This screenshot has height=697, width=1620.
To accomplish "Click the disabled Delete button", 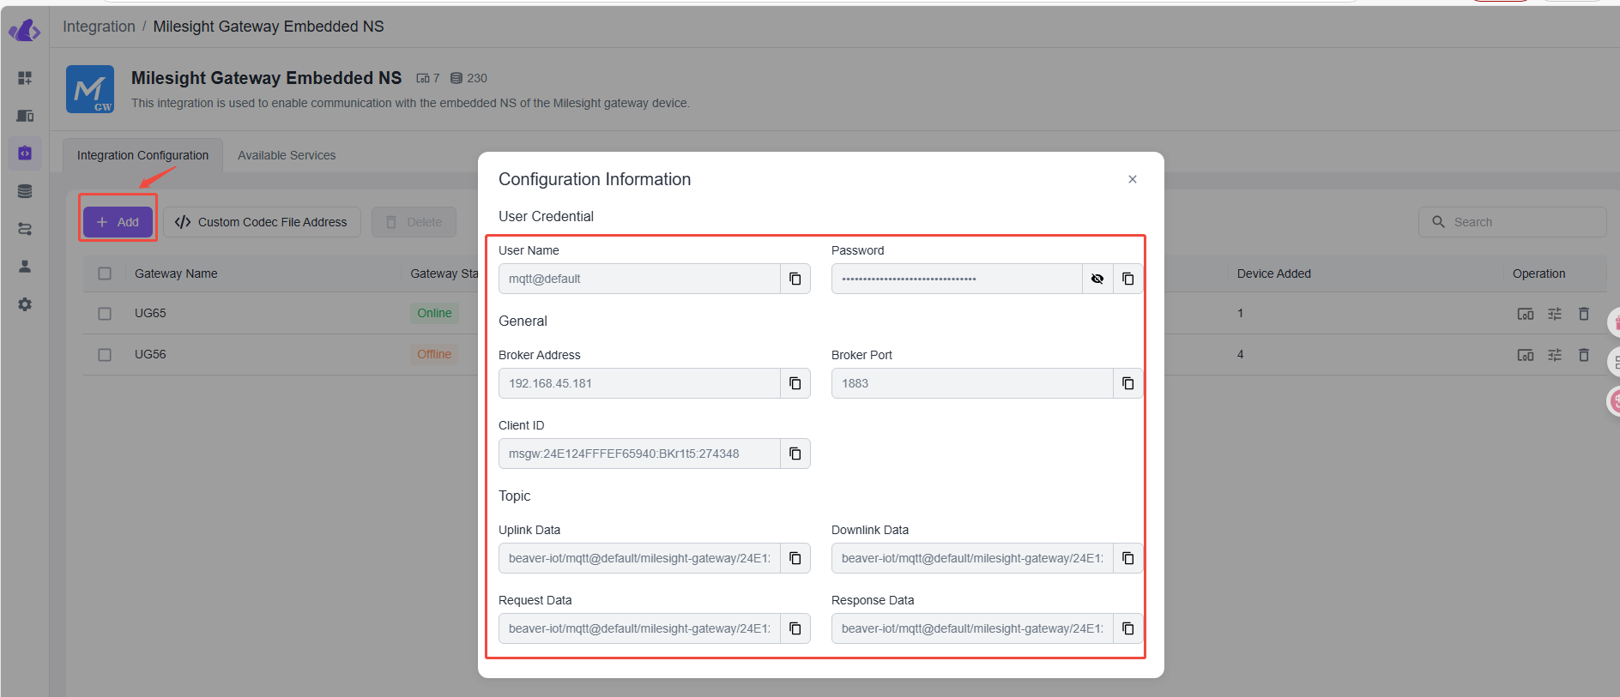I will click(x=414, y=222).
